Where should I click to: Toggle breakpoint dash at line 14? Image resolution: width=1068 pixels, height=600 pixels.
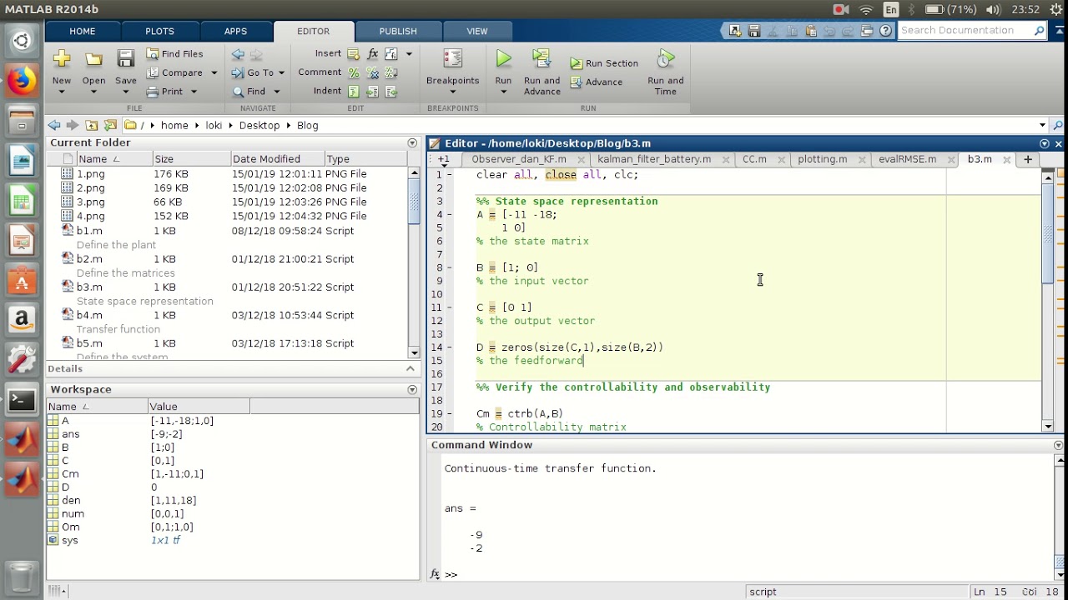pos(449,347)
